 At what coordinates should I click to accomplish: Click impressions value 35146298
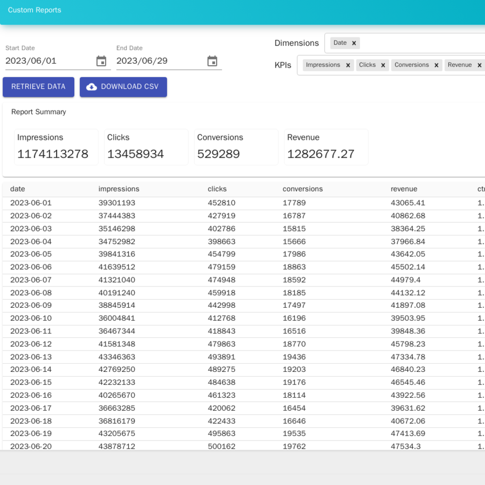tap(117, 229)
